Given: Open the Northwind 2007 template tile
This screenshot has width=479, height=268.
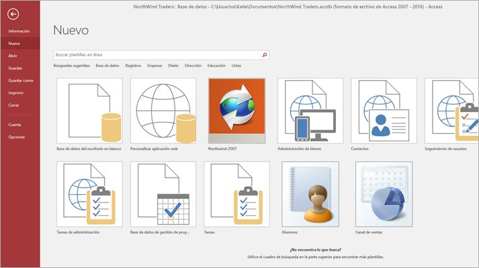Looking at the screenshot, I should pyautogui.click(x=236, y=111).
